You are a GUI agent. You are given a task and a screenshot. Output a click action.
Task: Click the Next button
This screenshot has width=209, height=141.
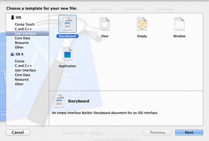(189, 132)
